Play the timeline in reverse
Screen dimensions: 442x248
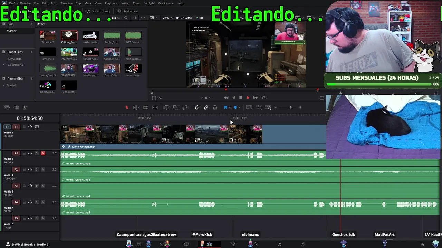pos(233,98)
